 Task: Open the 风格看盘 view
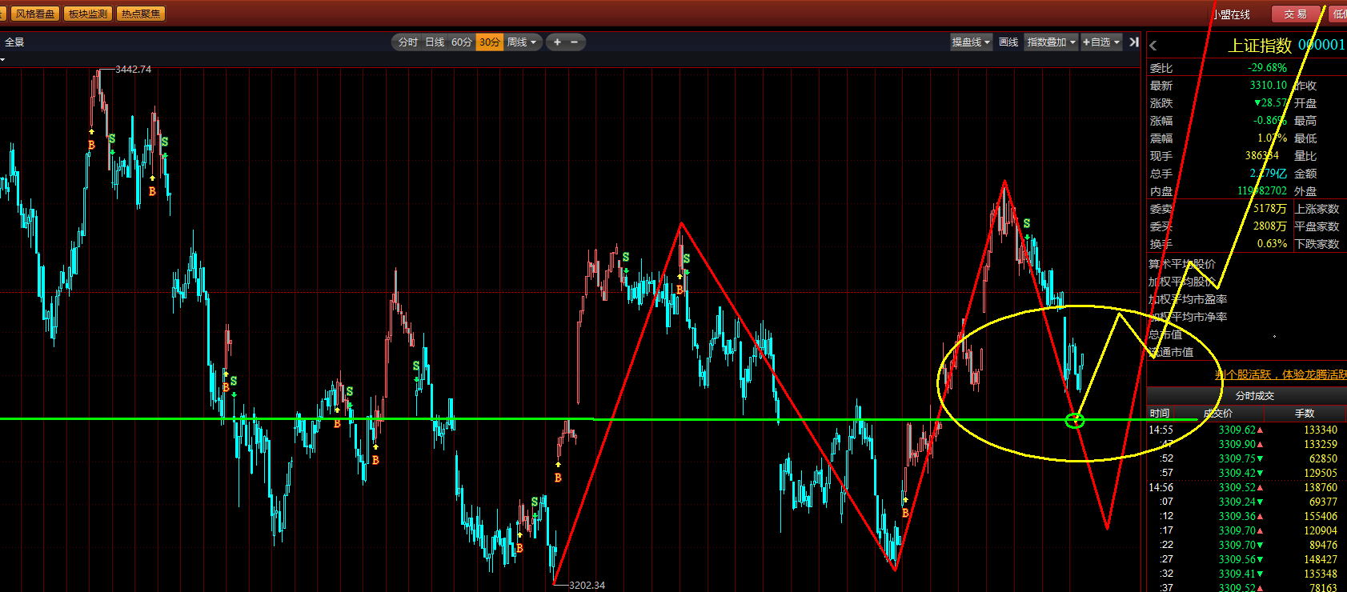click(x=35, y=14)
